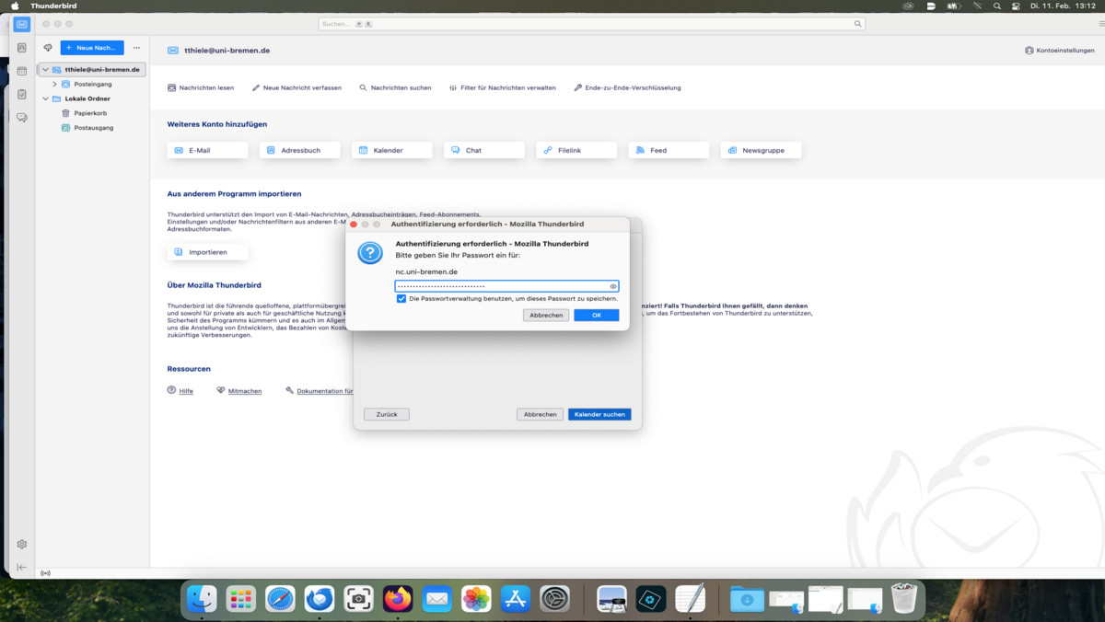Toggle the save password checkbox
Image resolution: width=1105 pixels, height=622 pixels.
tap(401, 298)
